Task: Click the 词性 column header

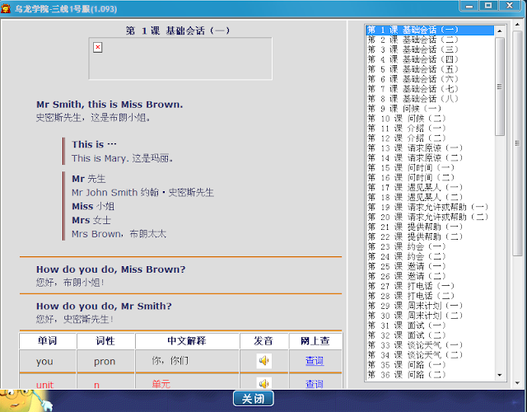Action: [x=105, y=341]
